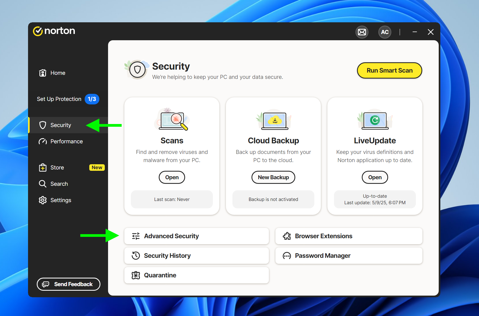Switch to Performance section
Screen dimensions: 479x316
(x=68, y=141)
